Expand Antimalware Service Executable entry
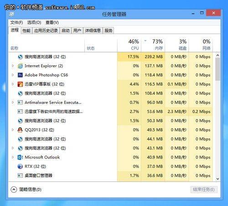The width and height of the screenshot is (228, 206). point(13,102)
